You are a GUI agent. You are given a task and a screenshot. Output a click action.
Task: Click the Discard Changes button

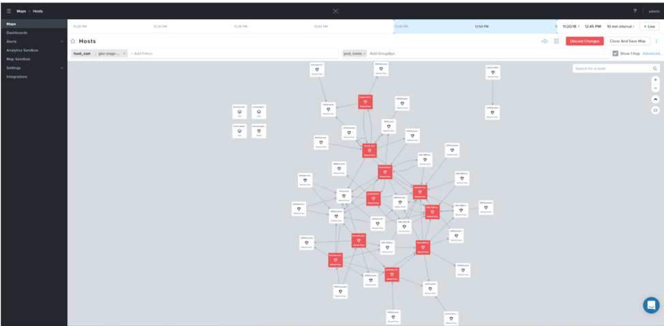click(584, 42)
